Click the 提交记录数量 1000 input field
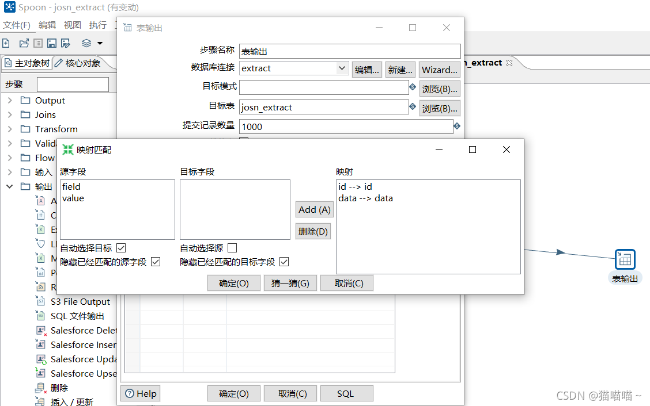 coord(346,127)
